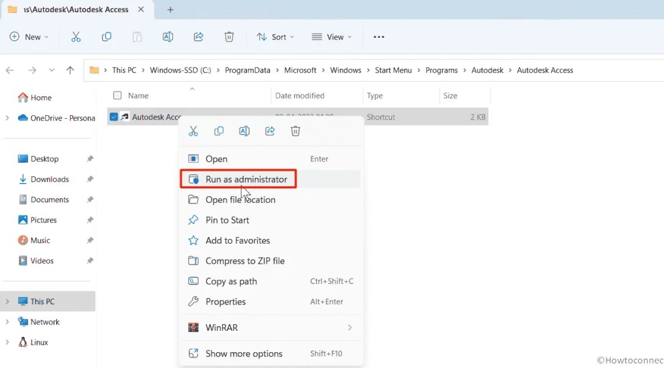The width and height of the screenshot is (664, 368).
Task: Select Show more options in the context menu
Action: point(244,353)
